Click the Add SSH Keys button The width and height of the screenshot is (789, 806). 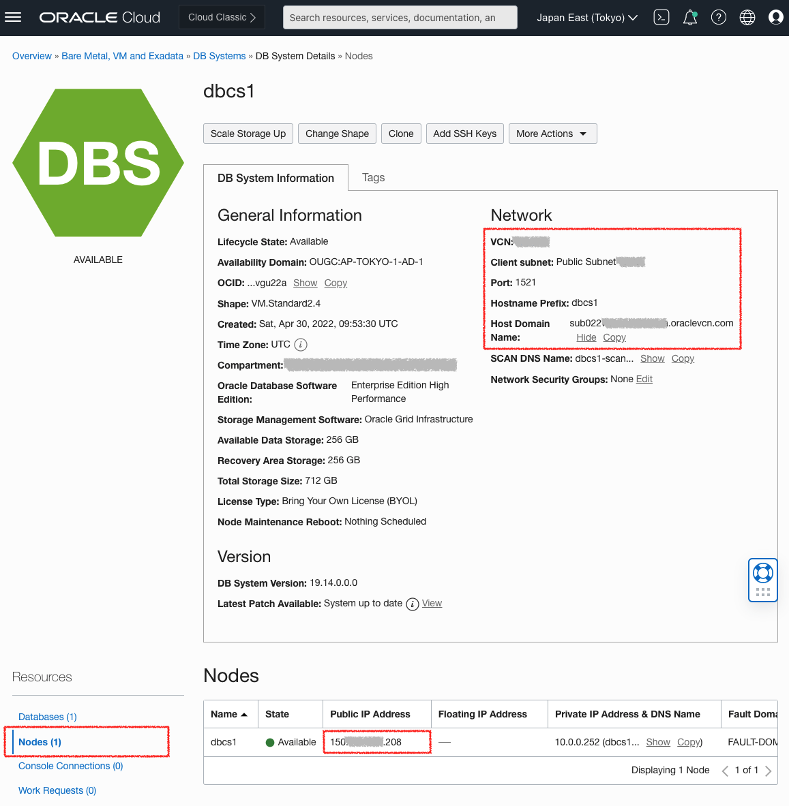pos(464,134)
